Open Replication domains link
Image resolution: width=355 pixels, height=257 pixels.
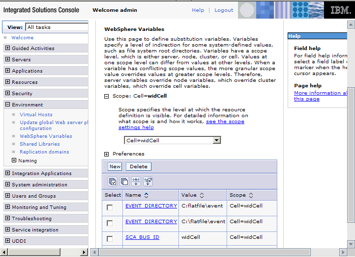pos(44,152)
